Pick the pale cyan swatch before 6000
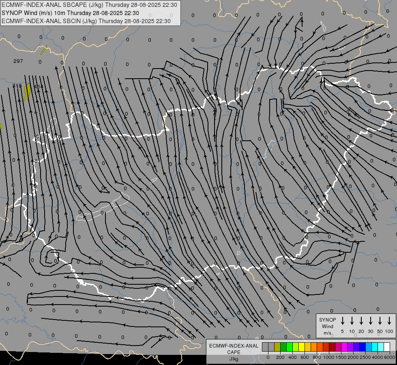 (x=380, y=347)
